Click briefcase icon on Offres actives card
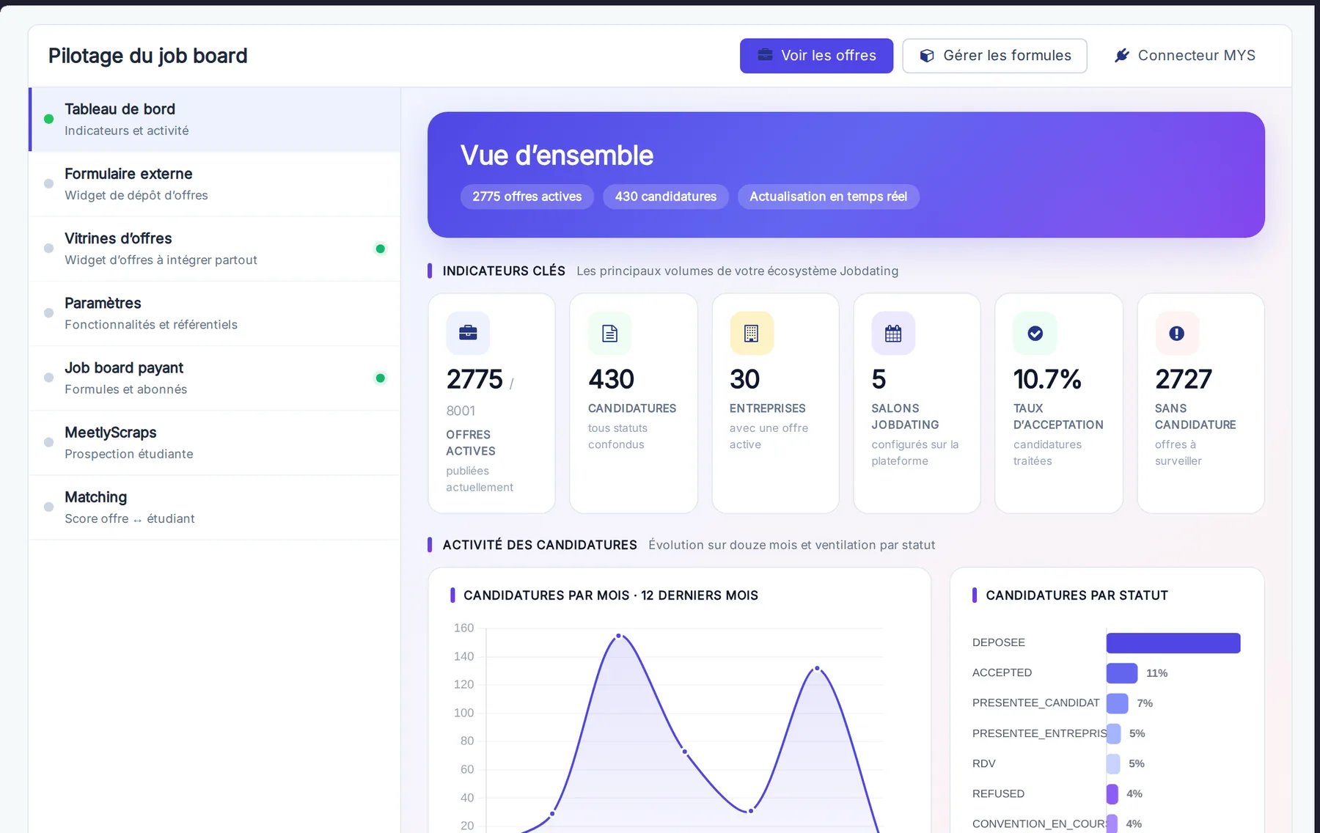Viewport: 1320px width, 833px height. pos(468,333)
